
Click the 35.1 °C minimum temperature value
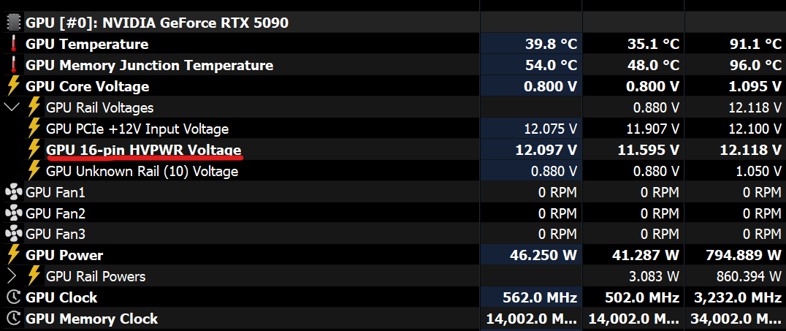tap(653, 44)
